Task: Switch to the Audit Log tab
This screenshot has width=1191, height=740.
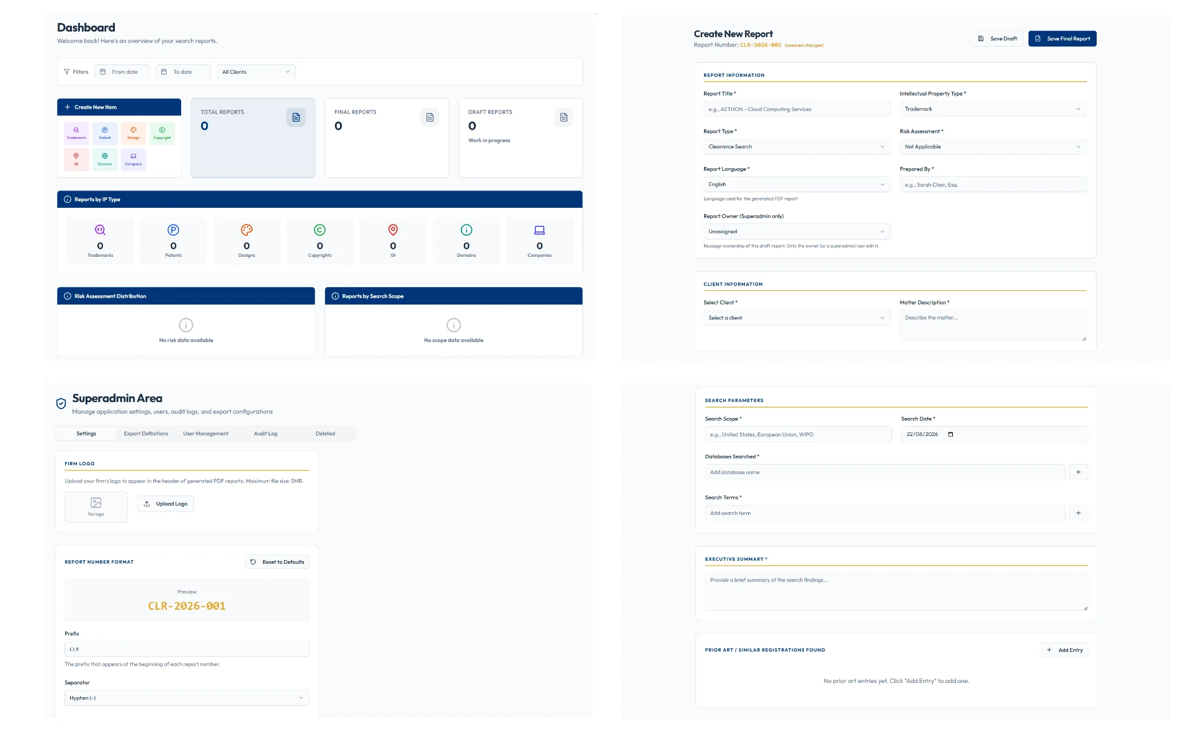Action: [x=265, y=434]
